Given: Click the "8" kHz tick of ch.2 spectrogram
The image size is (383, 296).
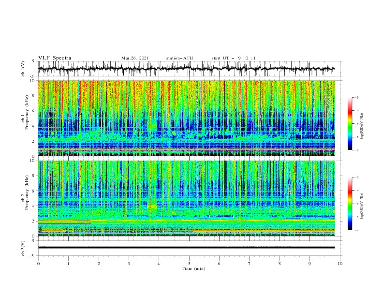Looking at the screenshot, I should [34, 176].
